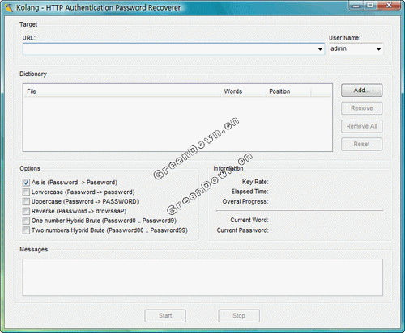The image size is (405, 333).
Task: Tick the Uppercase password checkbox
Action: pos(26,201)
